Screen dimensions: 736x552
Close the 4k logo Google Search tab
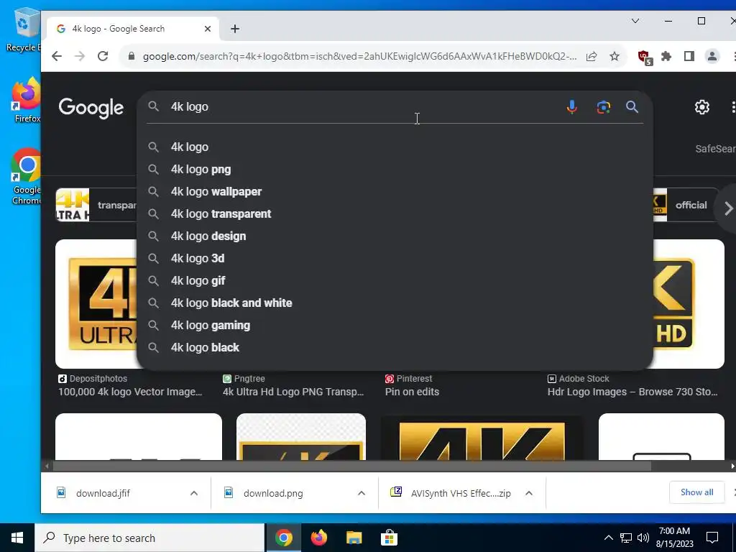(x=208, y=29)
